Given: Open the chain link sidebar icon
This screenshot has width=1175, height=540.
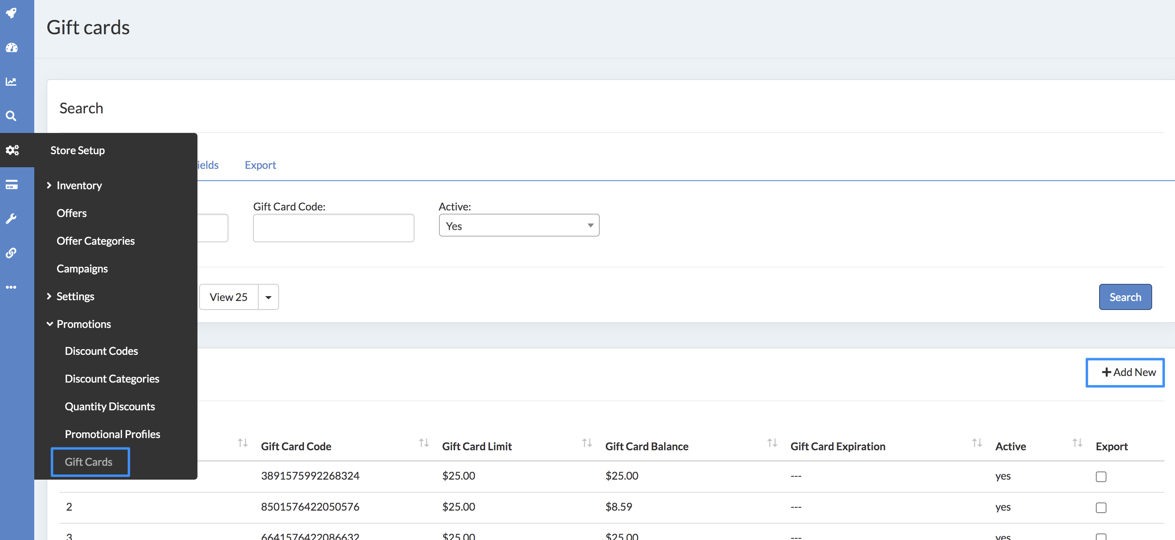Looking at the screenshot, I should click(x=12, y=253).
